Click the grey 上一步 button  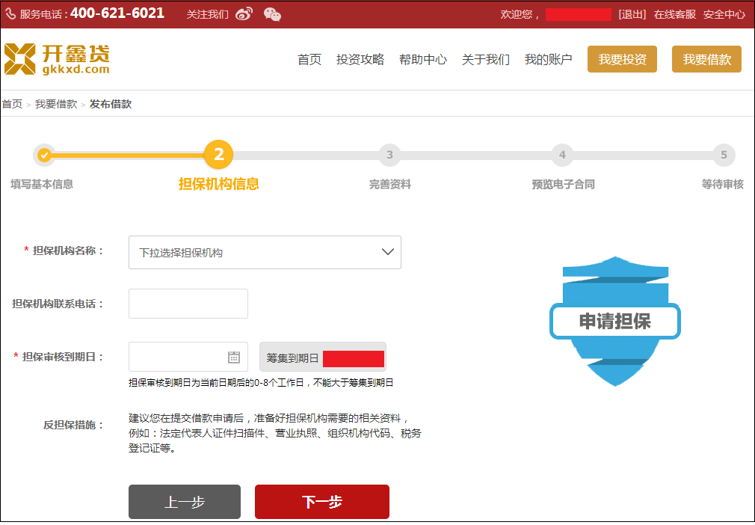pyautogui.click(x=185, y=502)
